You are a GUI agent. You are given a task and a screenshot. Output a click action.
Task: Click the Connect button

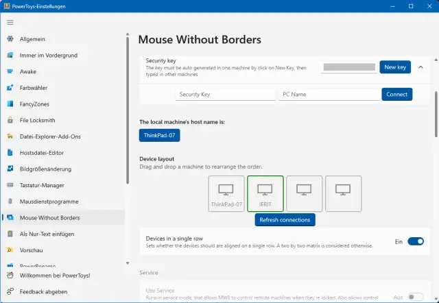click(x=396, y=95)
